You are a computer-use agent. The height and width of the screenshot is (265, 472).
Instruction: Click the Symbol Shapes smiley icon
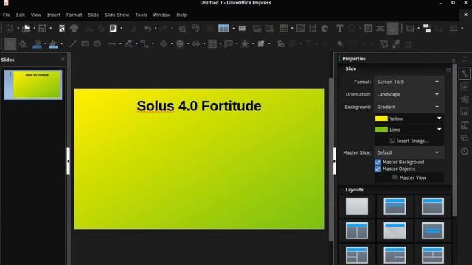point(180,44)
